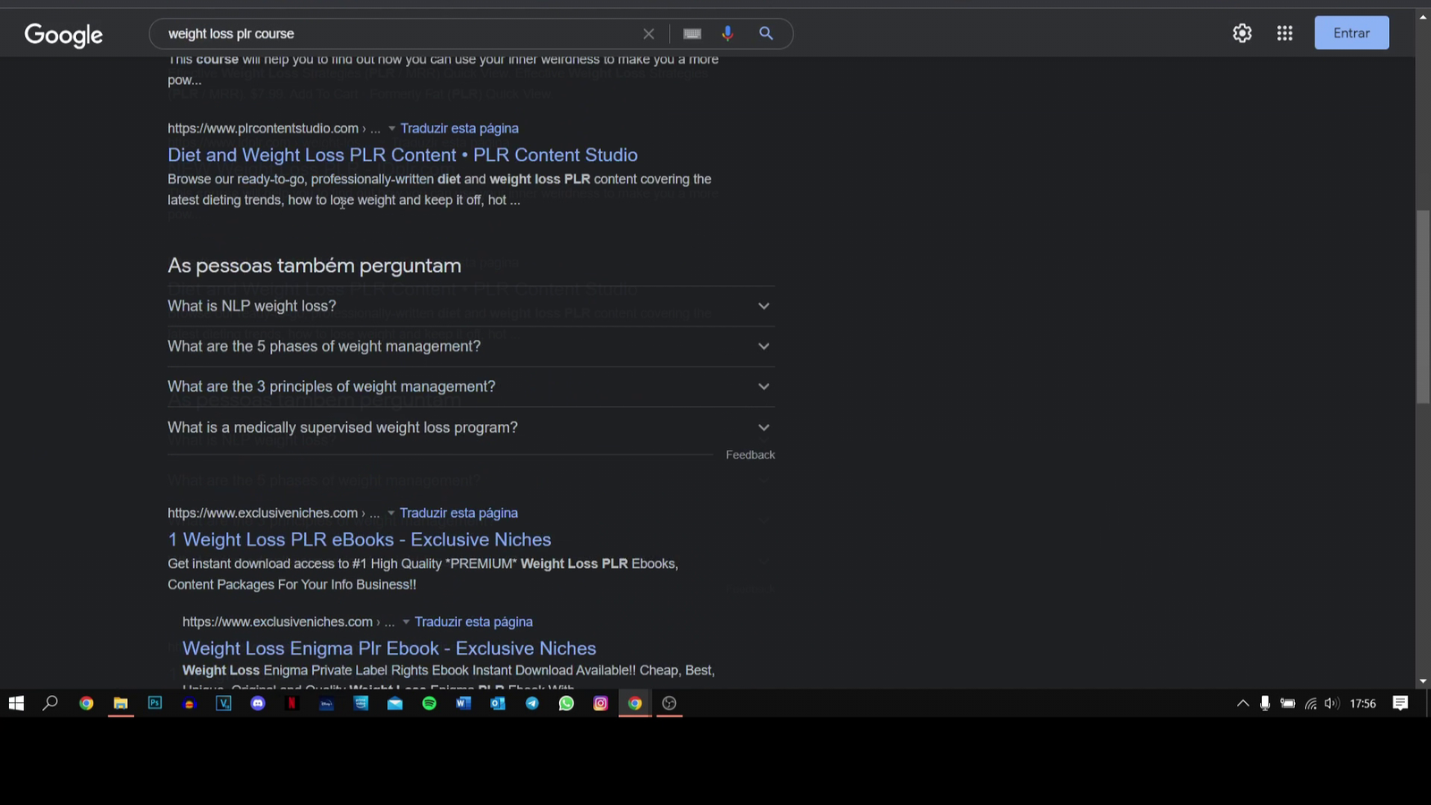
Task: Open the on-screen keyboard input tool
Action: [692, 34]
